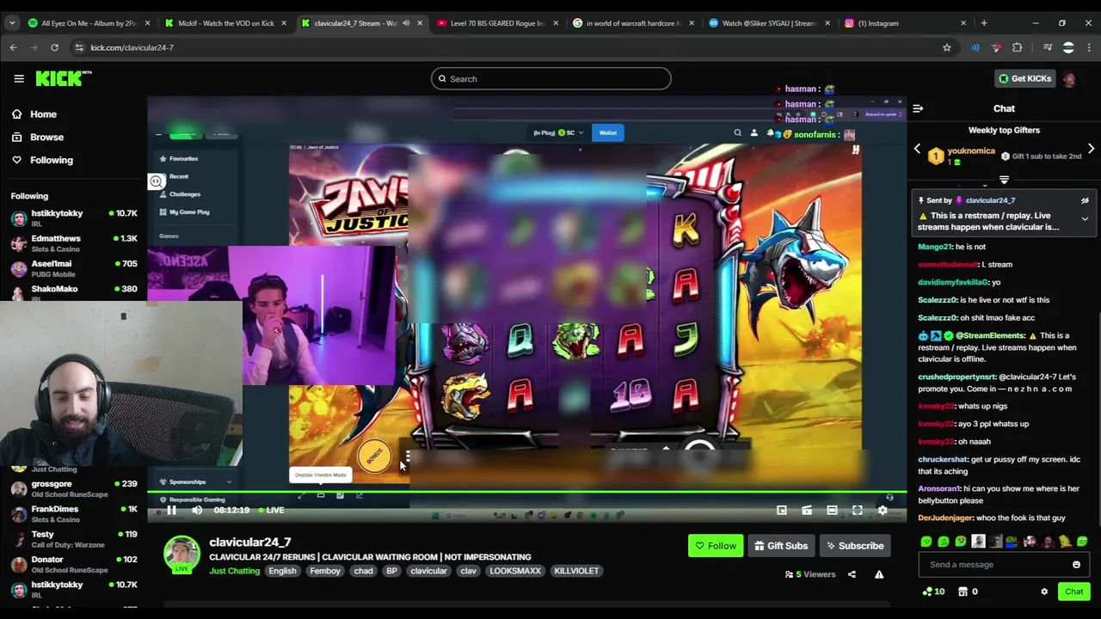
Task: Cast the stream to device
Action: pos(807,511)
